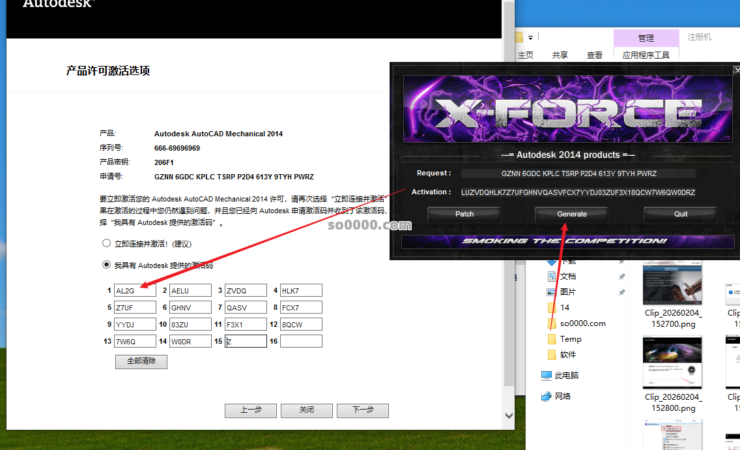Open the 应用程序工具 ribbon tab
Image resolution: width=740 pixels, height=450 pixels.
[x=646, y=55]
